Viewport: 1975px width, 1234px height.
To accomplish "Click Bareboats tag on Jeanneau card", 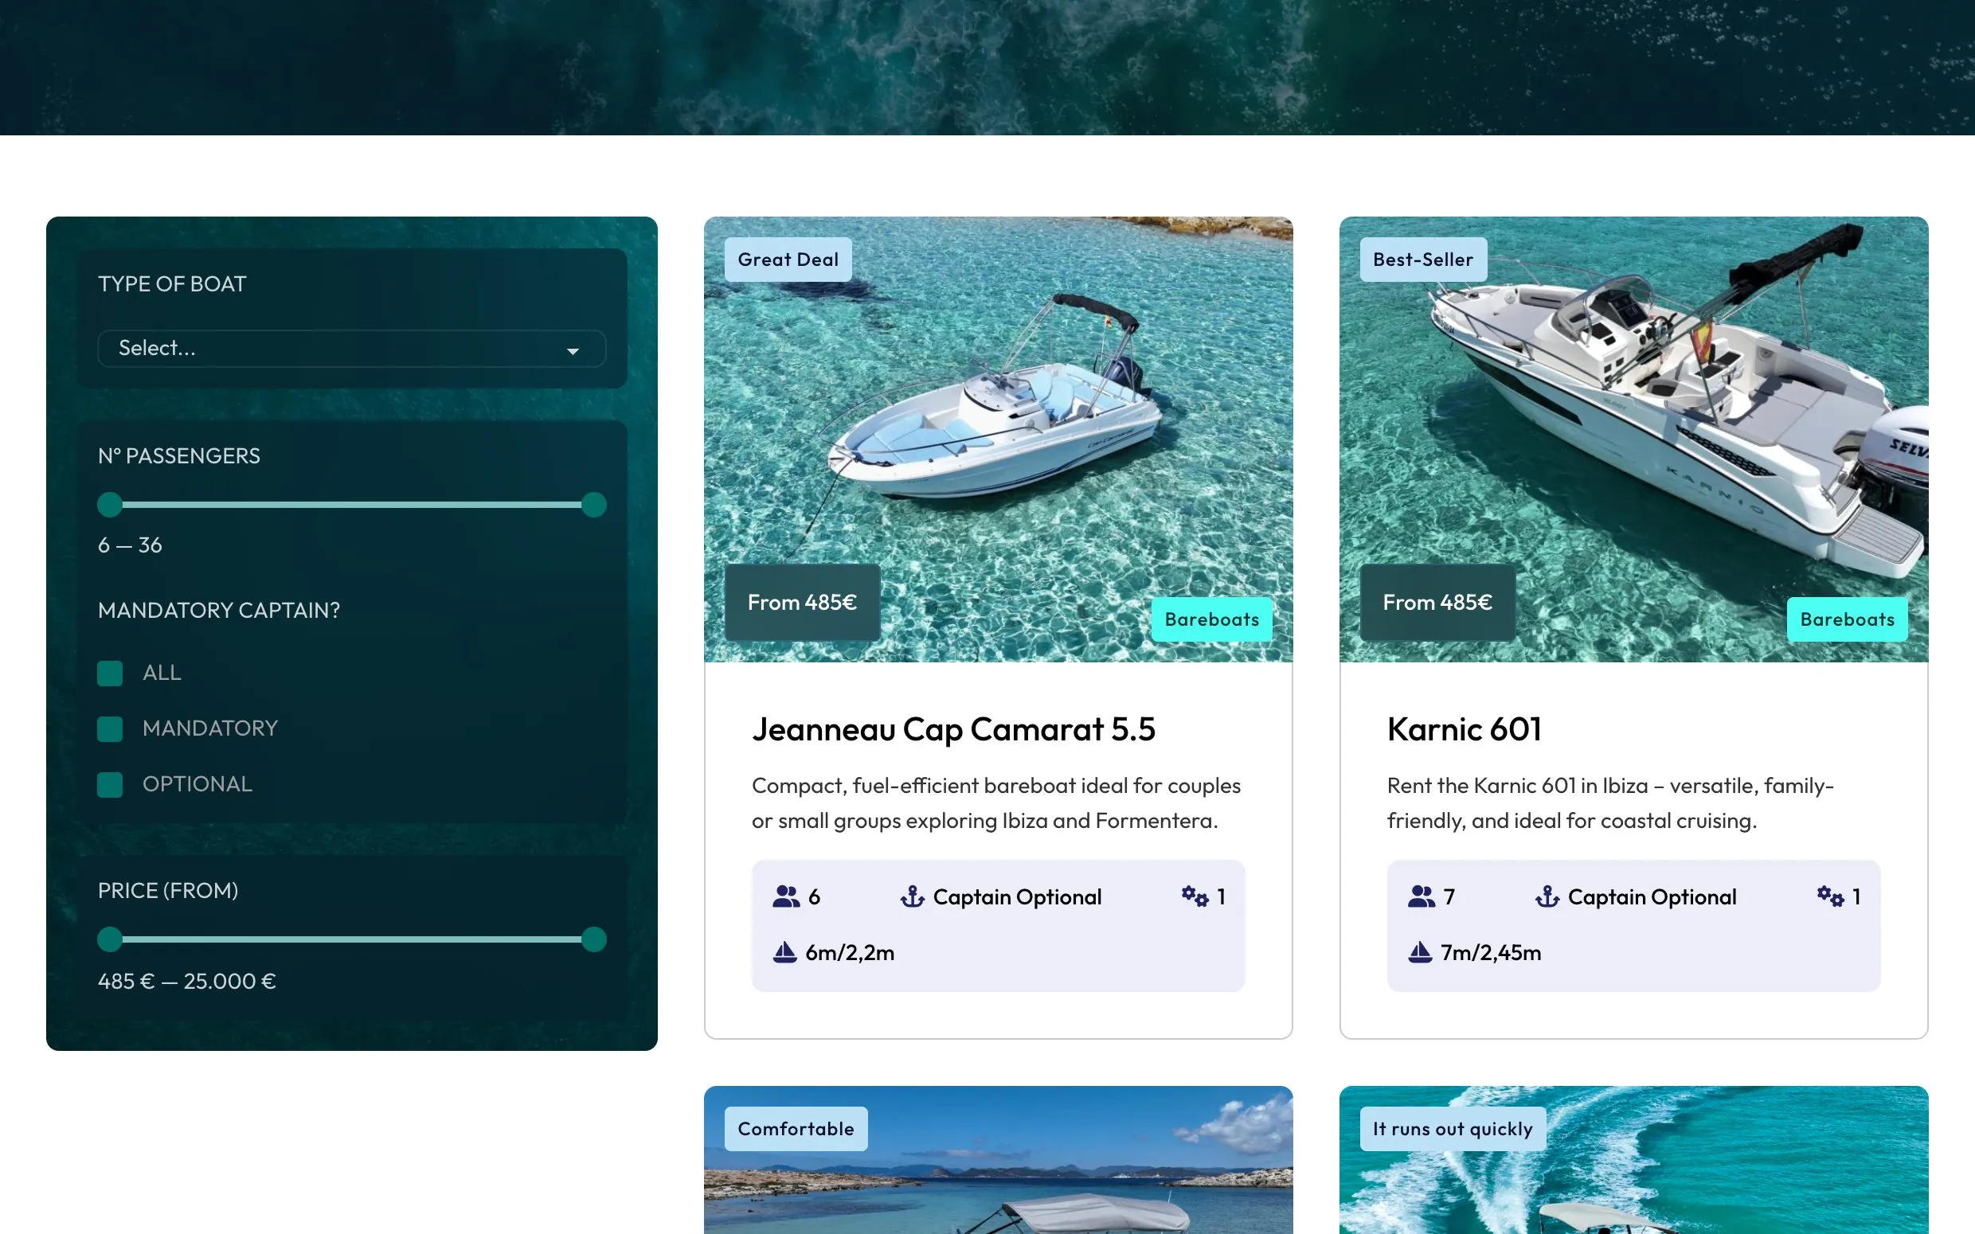I will (1212, 619).
